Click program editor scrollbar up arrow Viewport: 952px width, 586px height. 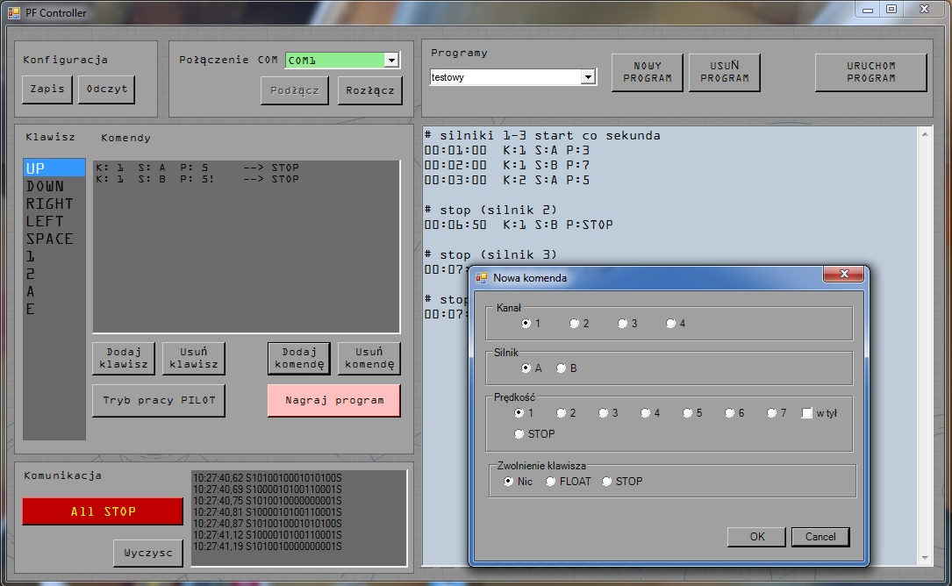click(925, 133)
